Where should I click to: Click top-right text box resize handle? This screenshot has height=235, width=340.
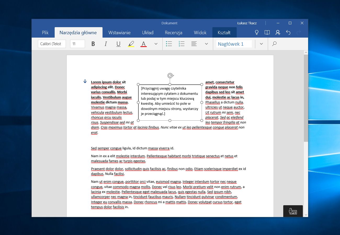click(202, 85)
